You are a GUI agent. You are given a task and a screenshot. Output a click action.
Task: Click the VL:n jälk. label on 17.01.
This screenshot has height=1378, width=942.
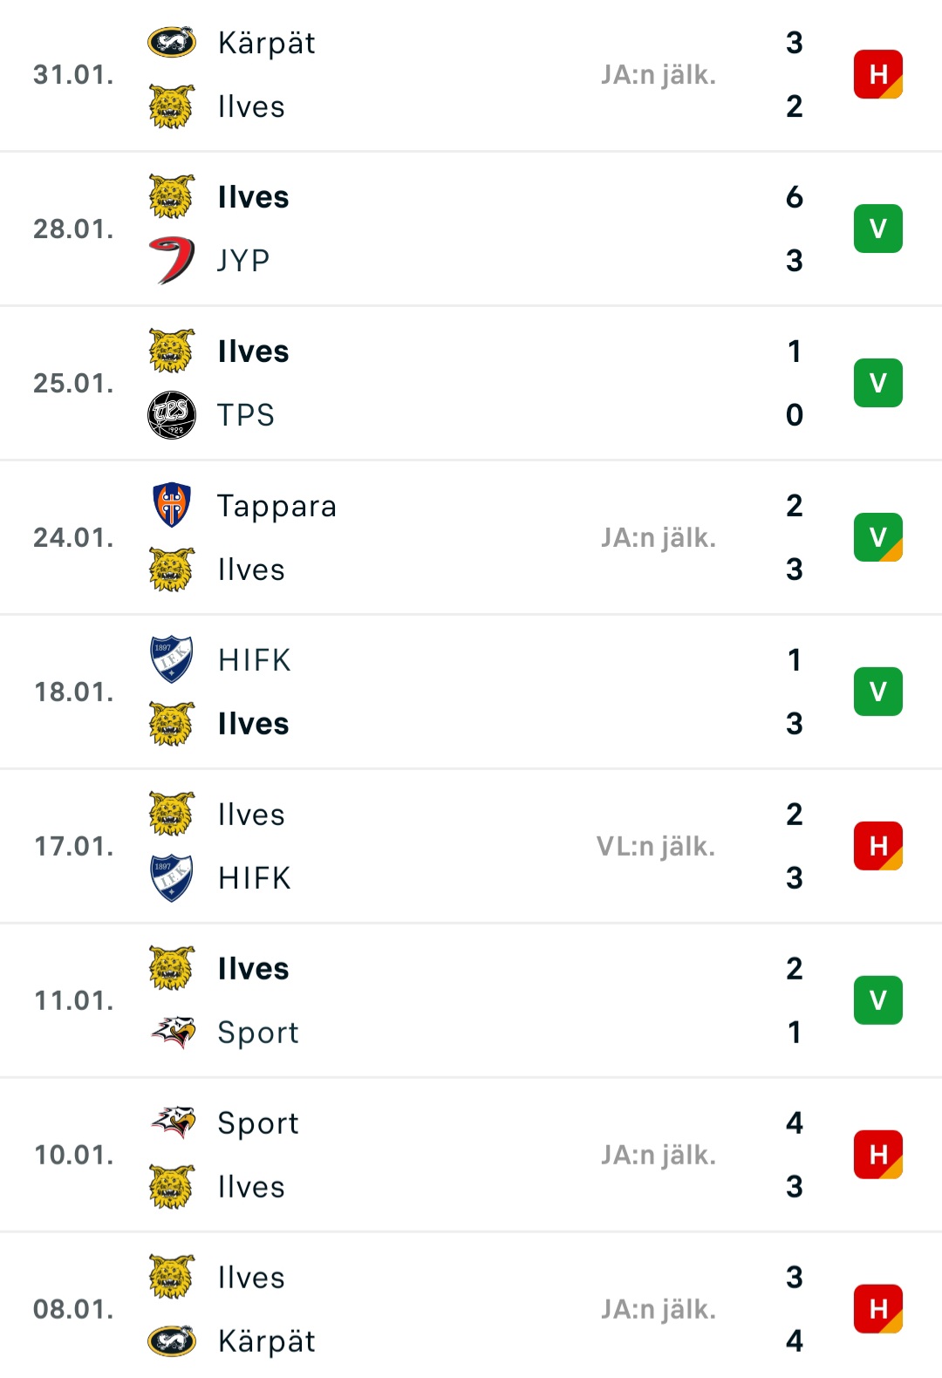click(x=656, y=846)
